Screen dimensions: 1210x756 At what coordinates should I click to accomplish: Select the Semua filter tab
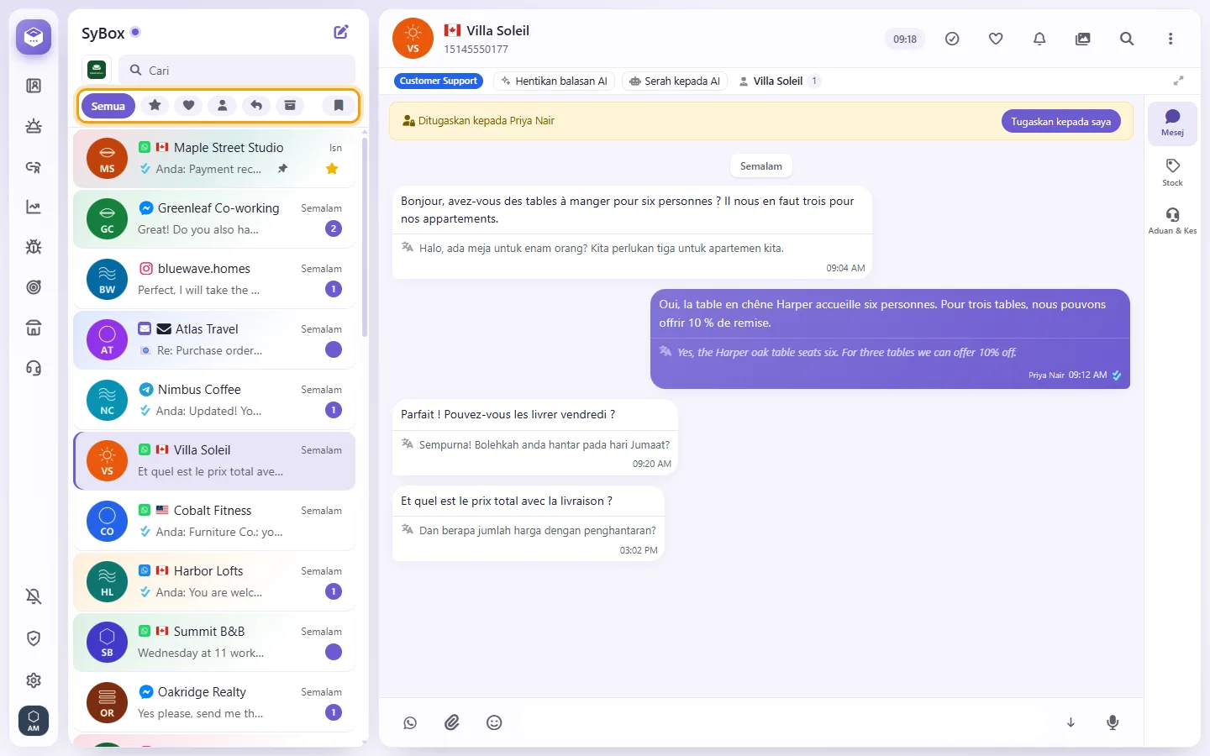click(108, 106)
